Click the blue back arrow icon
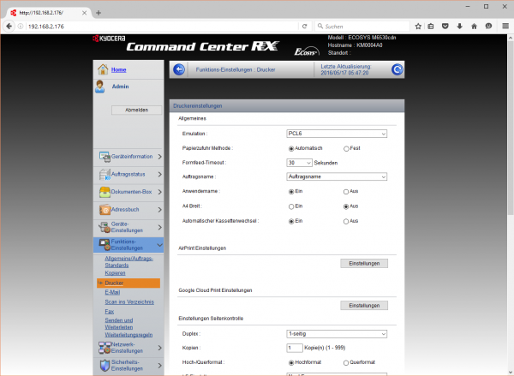 (x=178, y=69)
